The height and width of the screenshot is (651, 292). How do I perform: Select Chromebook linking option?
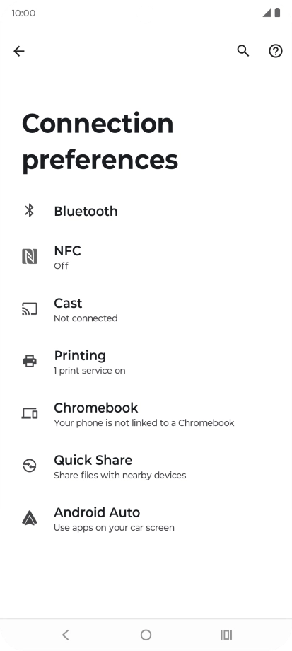(146, 414)
